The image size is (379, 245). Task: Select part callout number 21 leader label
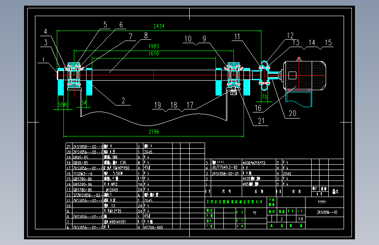261,121
